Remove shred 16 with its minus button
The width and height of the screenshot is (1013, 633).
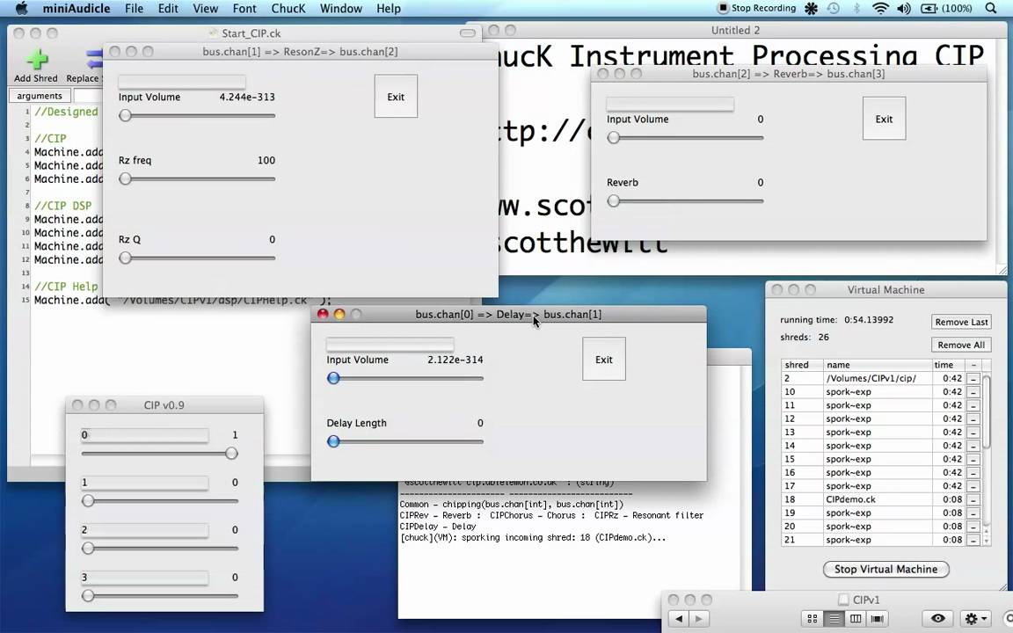[973, 473]
